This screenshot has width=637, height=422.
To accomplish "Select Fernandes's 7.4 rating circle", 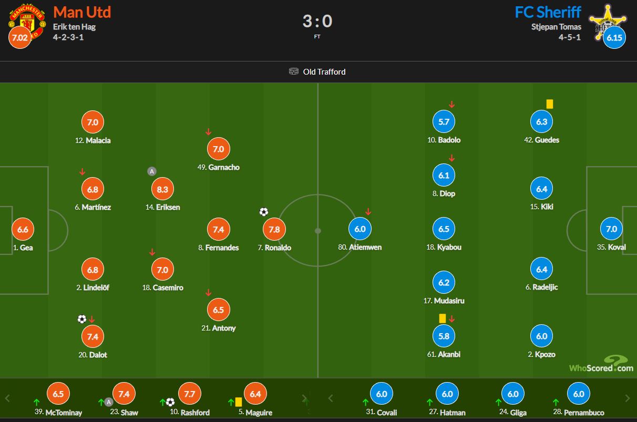I will click(219, 230).
